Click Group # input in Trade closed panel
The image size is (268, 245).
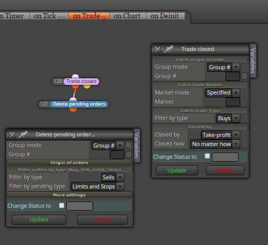tap(233, 76)
